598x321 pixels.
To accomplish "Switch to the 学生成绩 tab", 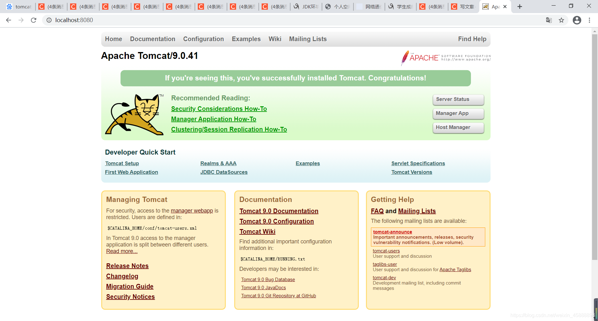I will point(401,7).
